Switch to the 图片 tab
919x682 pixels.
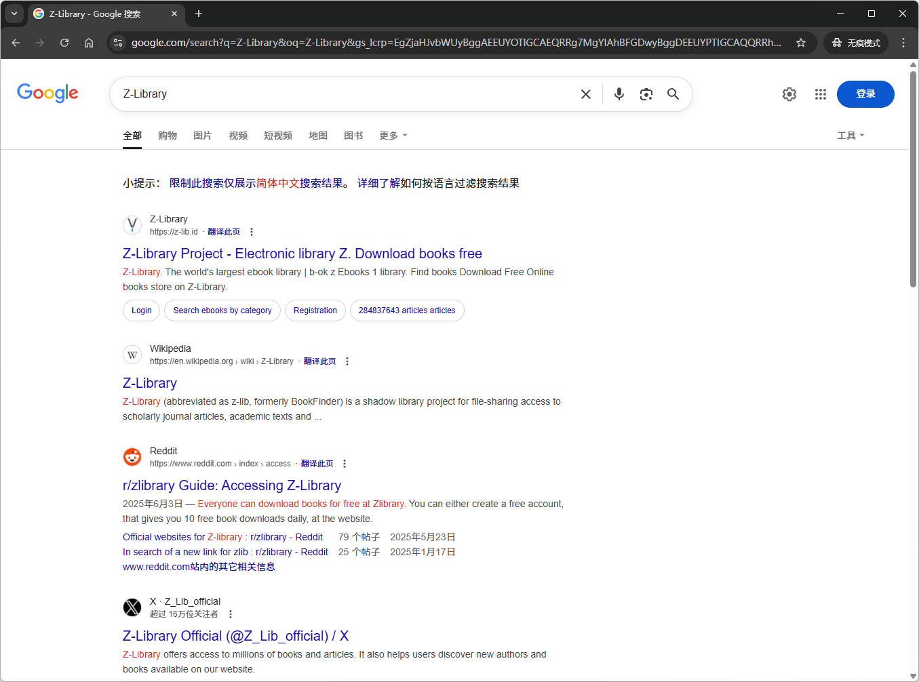(x=203, y=136)
